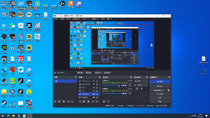The width and height of the screenshot is (210, 118).
Task: Undock the Scenes panel with its float icon
Action: tap(76, 77)
